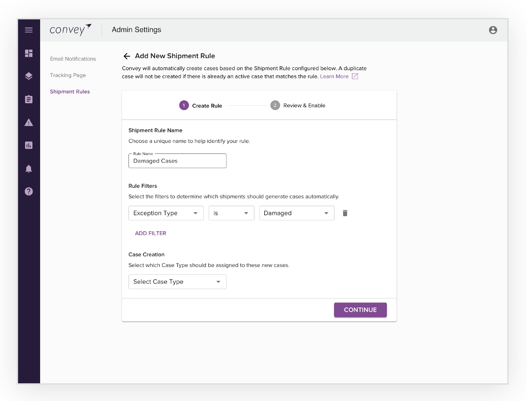Open the notifications bell icon

[x=29, y=168]
